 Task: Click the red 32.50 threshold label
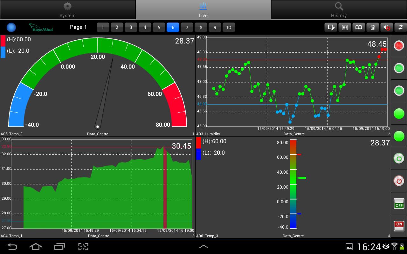coord(6,146)
